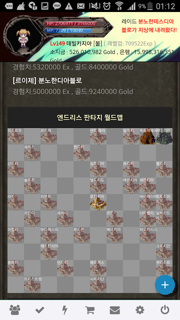Select the dark 마의성 castle tile

(164, 136)
